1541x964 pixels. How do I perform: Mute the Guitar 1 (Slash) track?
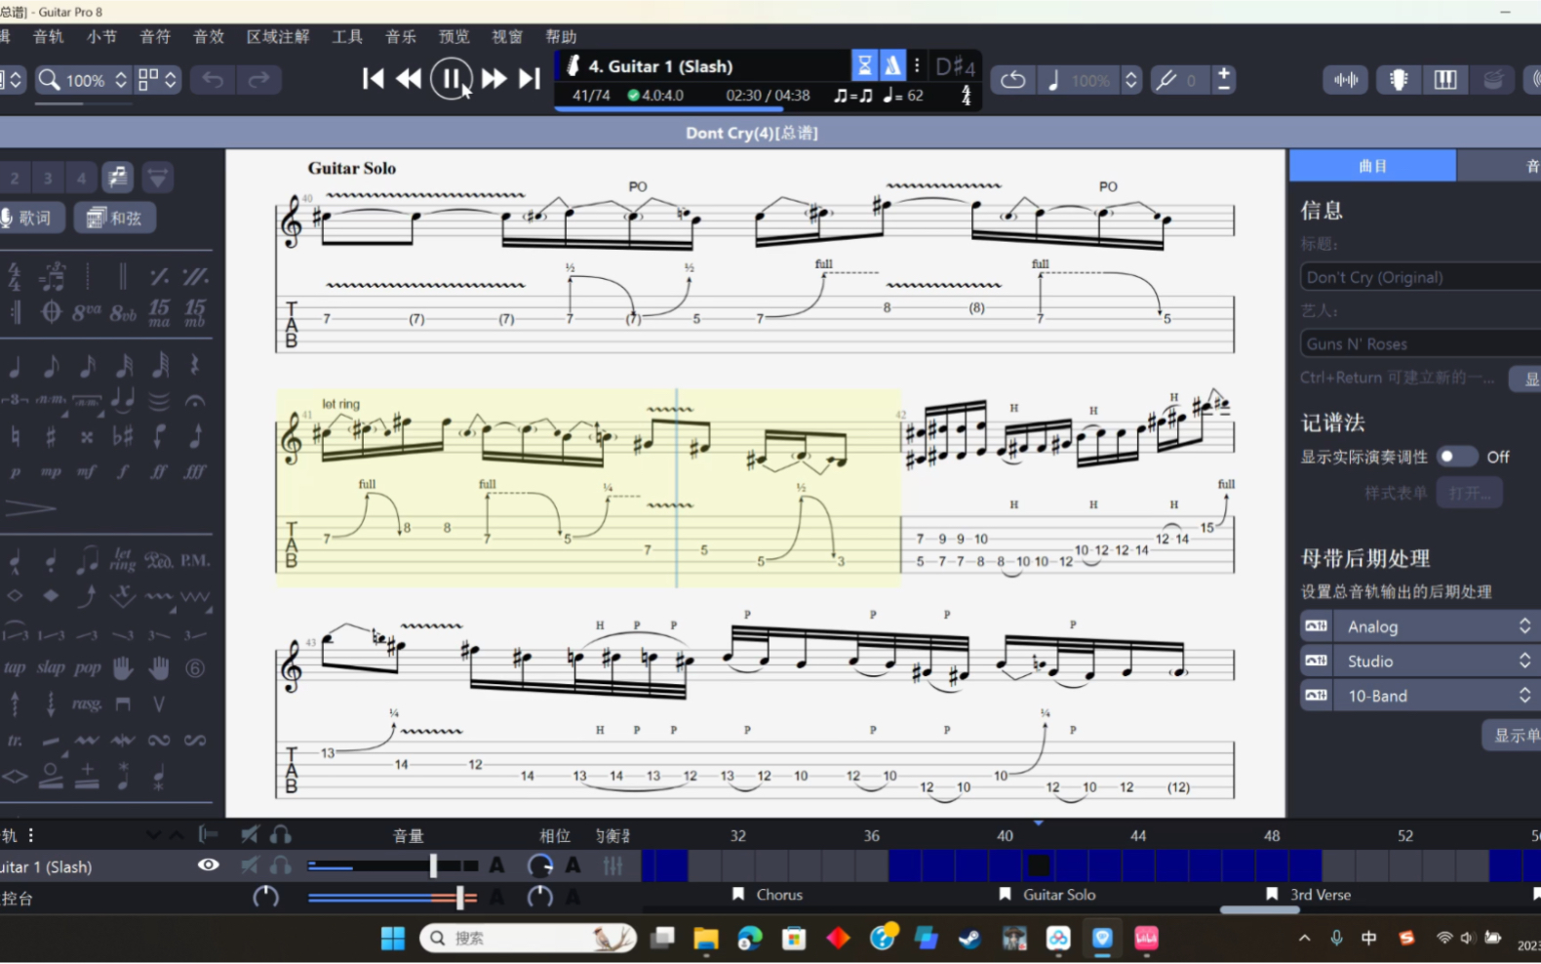click(x=251, y=865)
